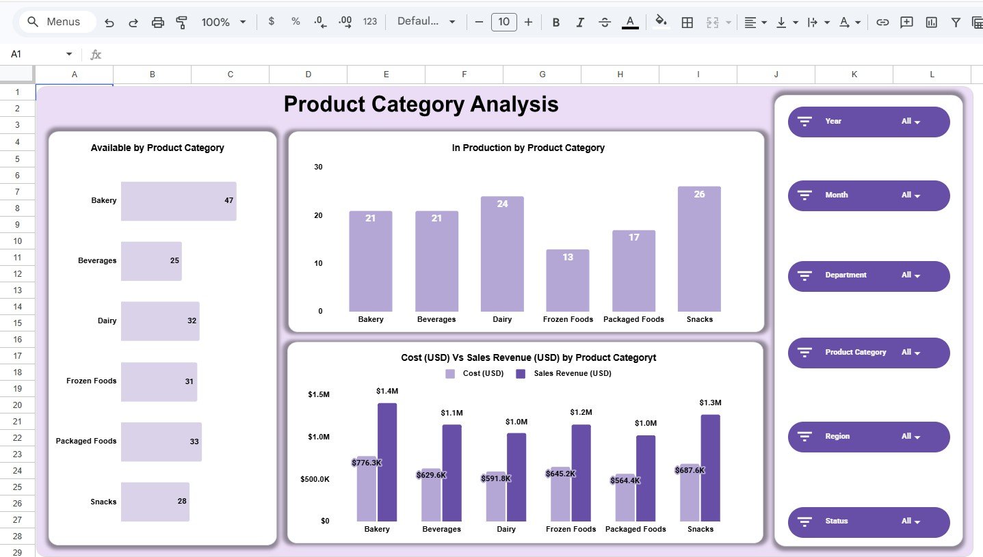Open the Product Category slicer filter
The image size is (983, 557).
click(x=869, y=353)
